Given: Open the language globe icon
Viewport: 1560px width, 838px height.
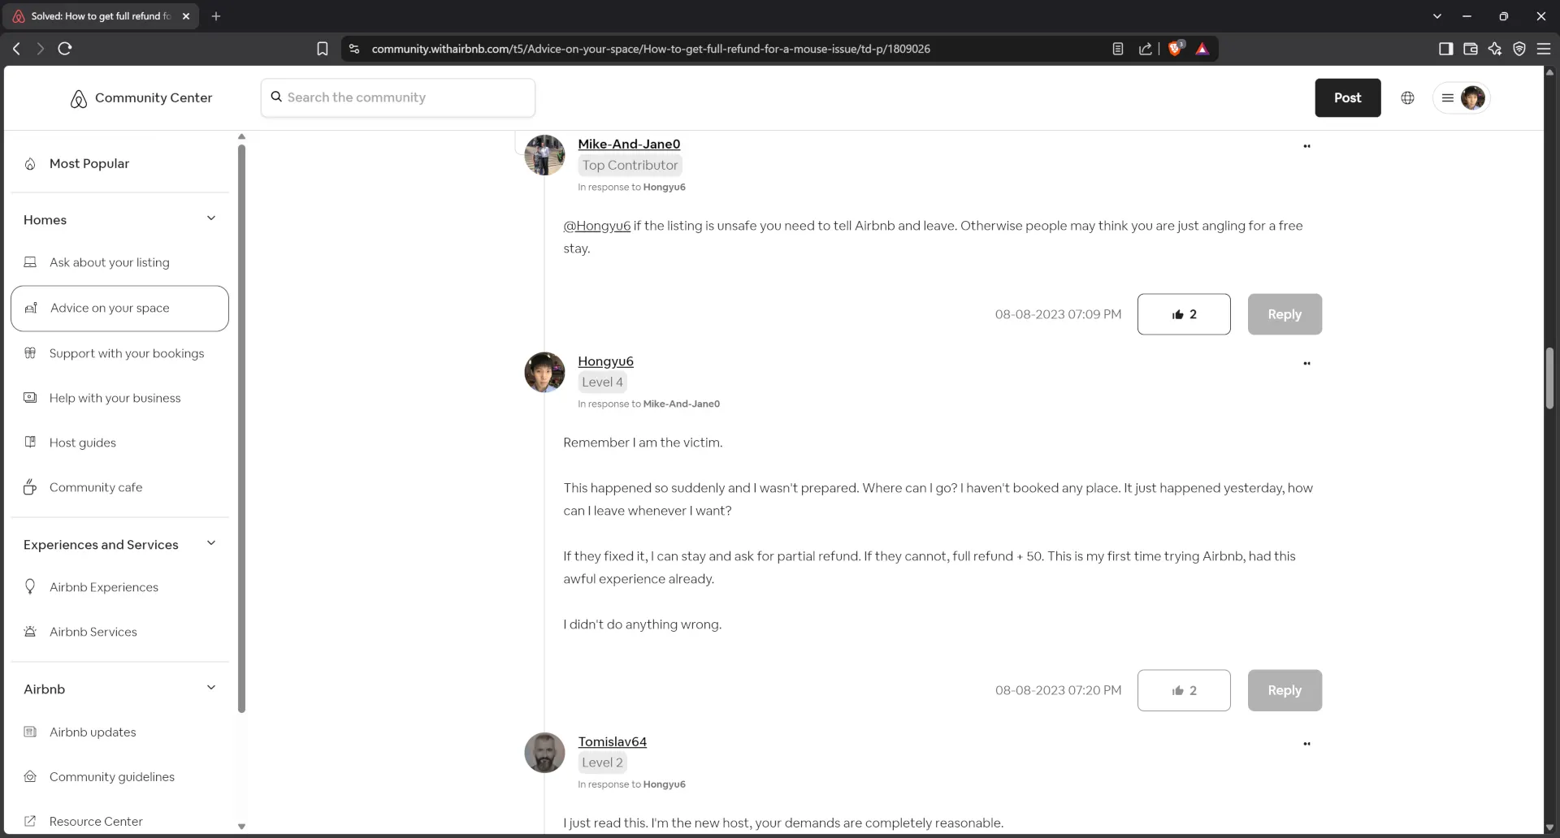Looking at the screenshot, I should click(x=1407, y=97).
